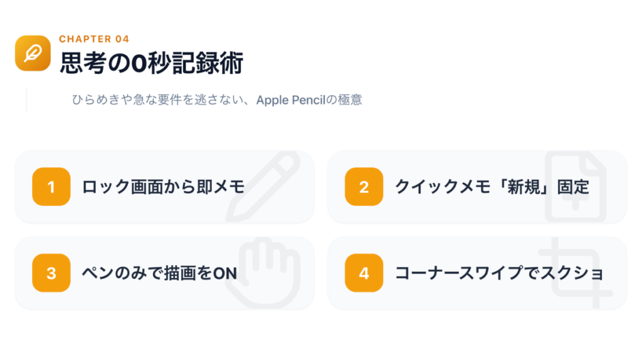This screenshot has height=337, width=642.
Task: Select the orange number 2 badge
Action: coord(364,187)
